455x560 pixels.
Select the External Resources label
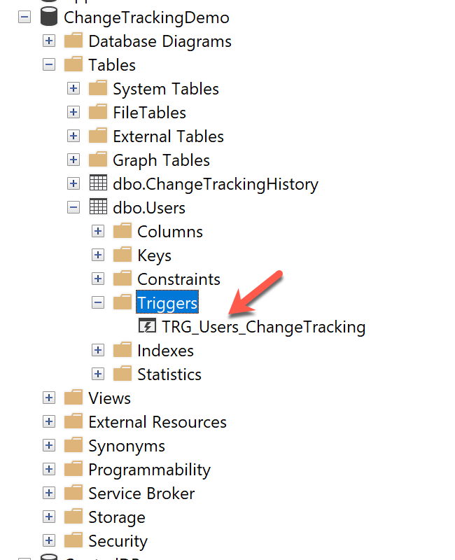point(157,422)
